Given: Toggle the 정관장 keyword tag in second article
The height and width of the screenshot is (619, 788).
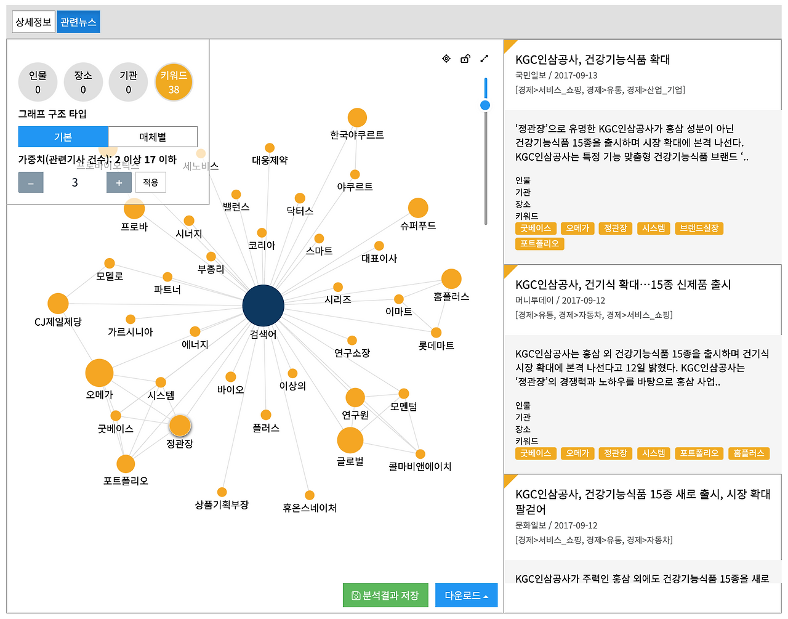Looking at the screenshot, I should coord(615,453).
